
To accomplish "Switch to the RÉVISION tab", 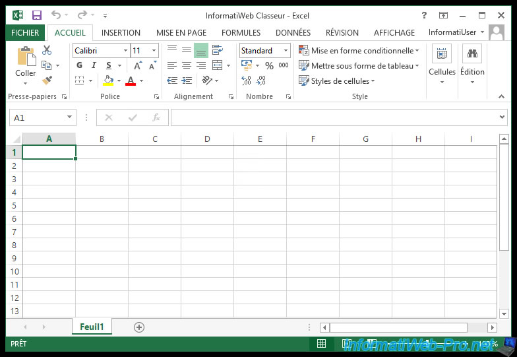I will pyautogui.click(x=342, y=33).
